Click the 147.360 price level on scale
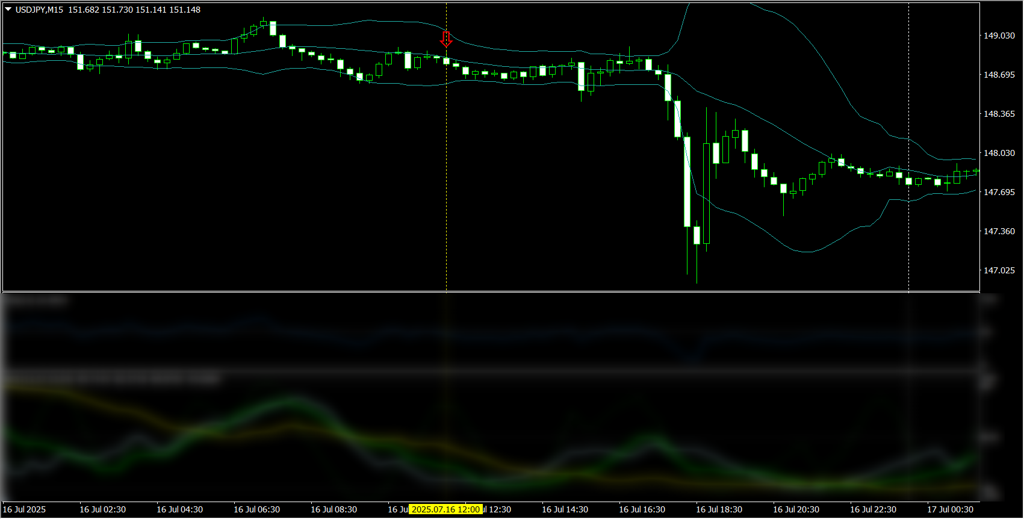 coord(999,231)
